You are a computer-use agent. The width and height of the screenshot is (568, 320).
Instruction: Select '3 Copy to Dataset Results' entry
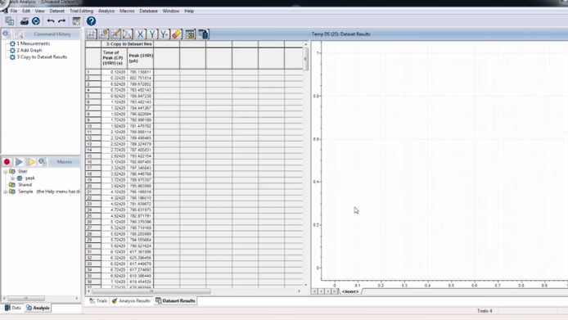pos(42,57)
